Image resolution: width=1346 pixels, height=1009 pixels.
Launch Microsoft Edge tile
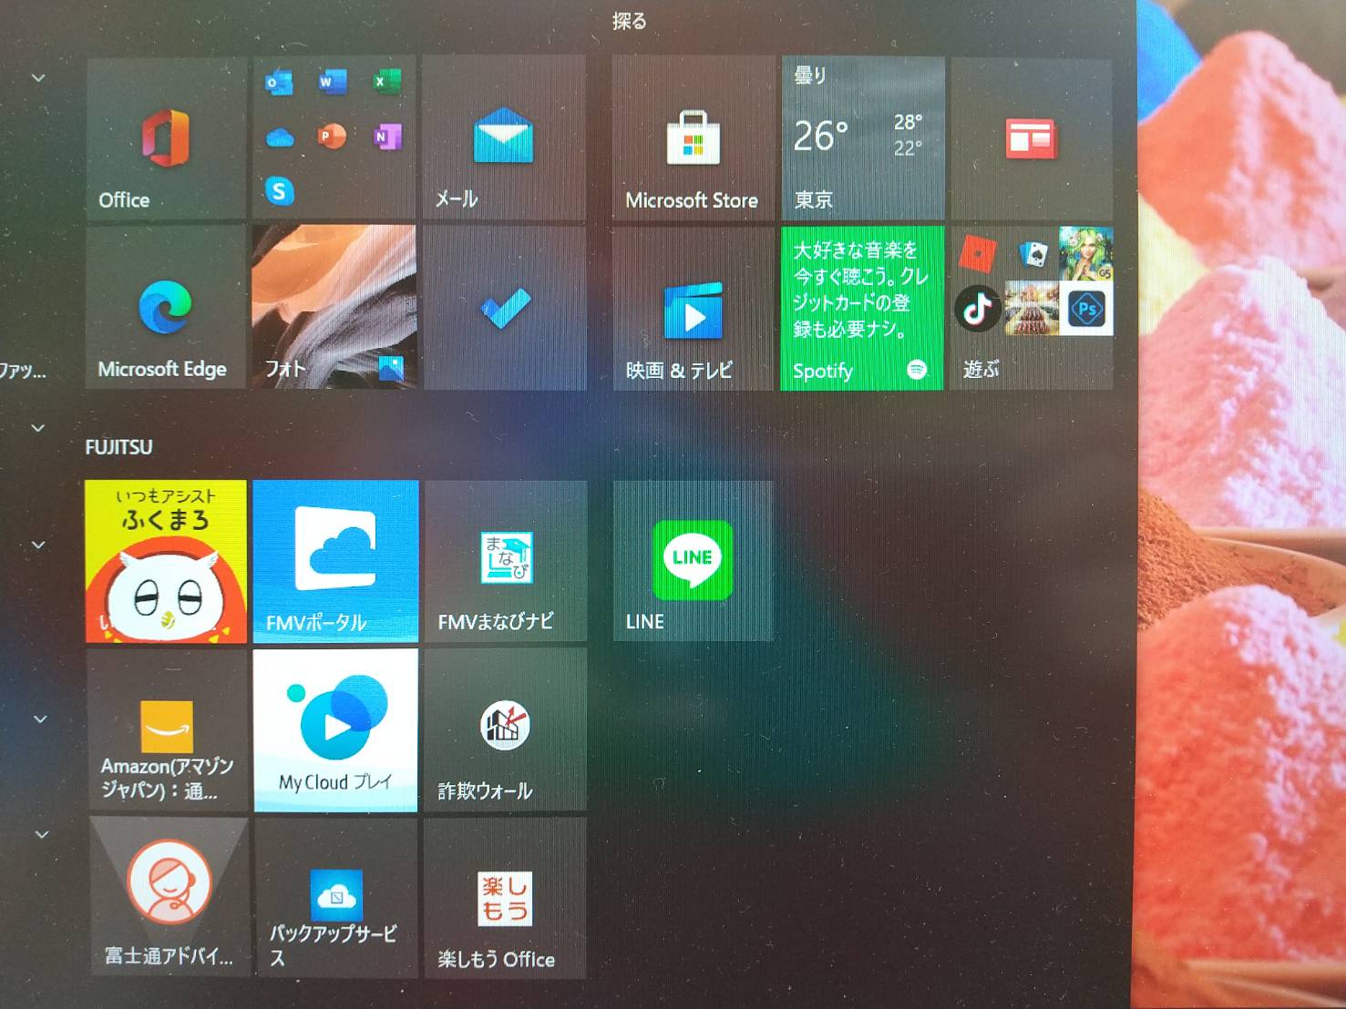pos(166,308)
